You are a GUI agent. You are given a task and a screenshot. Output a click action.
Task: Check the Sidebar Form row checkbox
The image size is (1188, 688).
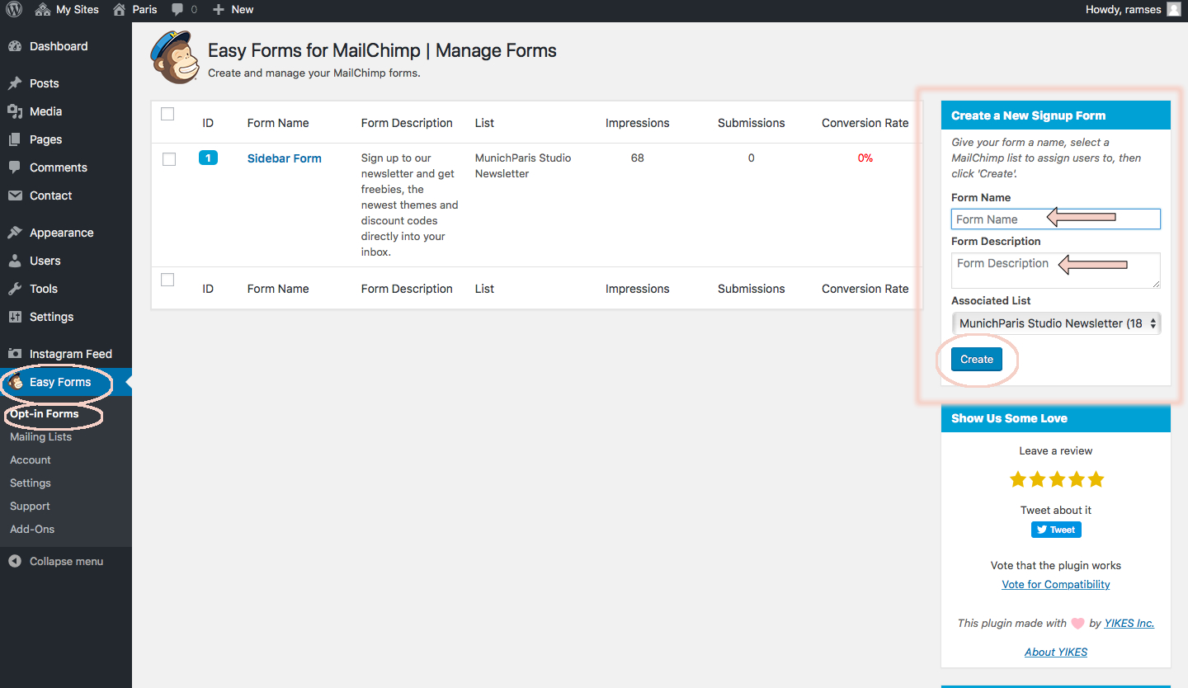tap(169, 159)
